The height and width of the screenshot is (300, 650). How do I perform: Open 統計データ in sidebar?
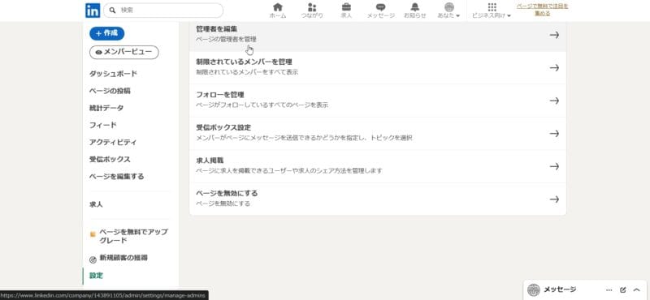106,108
